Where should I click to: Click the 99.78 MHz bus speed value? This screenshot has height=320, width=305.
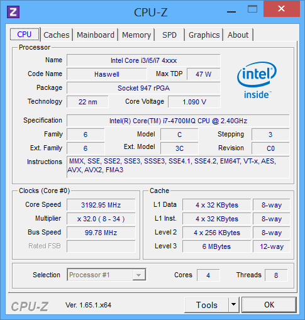pyautogui.click(x=101, y=233)
